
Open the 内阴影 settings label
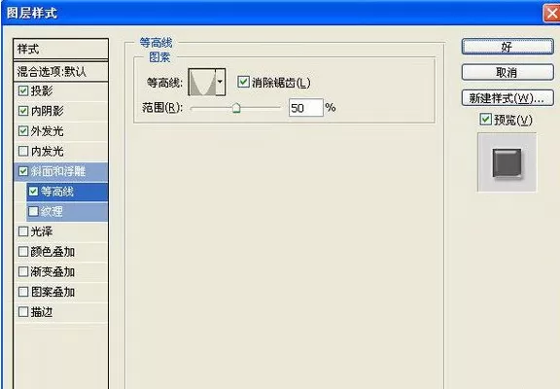click(x=47, y=111)
